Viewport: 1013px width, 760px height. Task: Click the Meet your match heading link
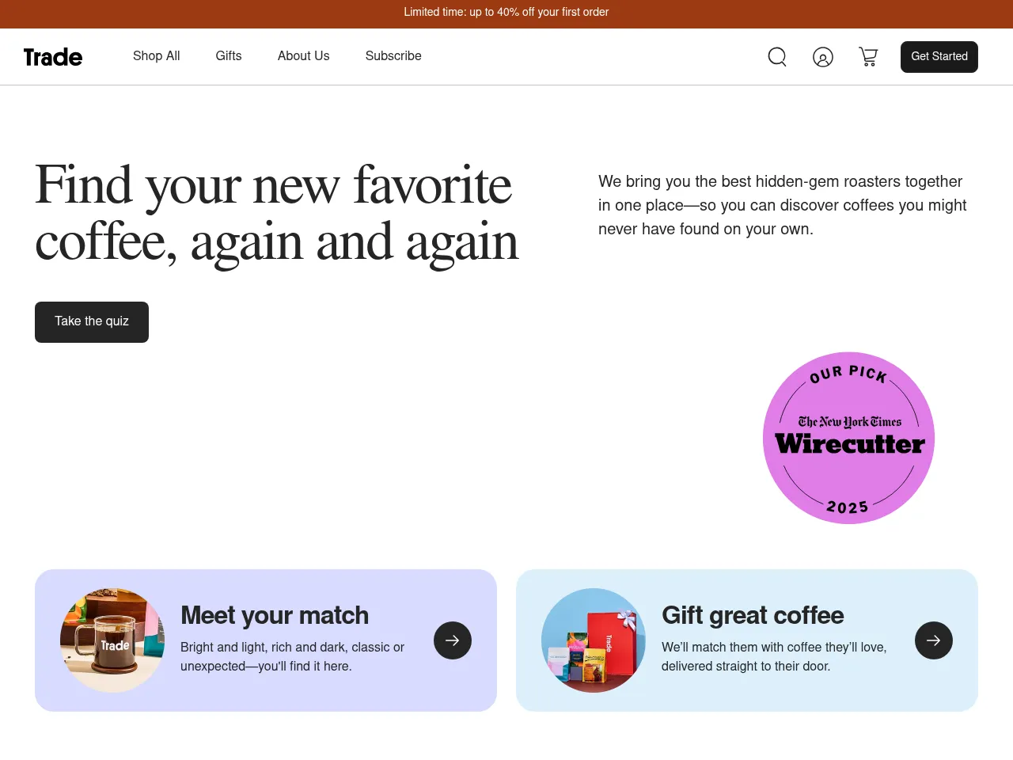click(275, 615)
